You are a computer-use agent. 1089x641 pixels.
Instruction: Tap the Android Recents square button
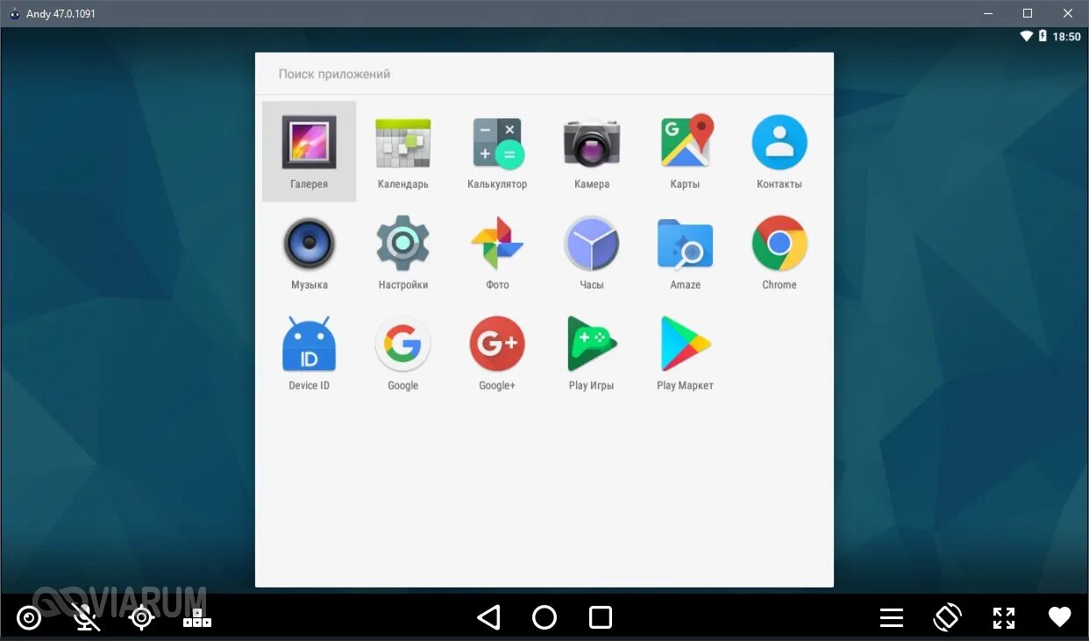tap(601, 617)
